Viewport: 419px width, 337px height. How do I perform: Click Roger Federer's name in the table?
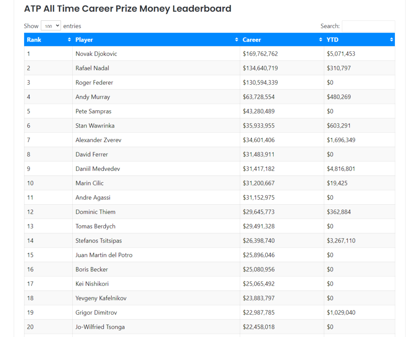(94, 83)
